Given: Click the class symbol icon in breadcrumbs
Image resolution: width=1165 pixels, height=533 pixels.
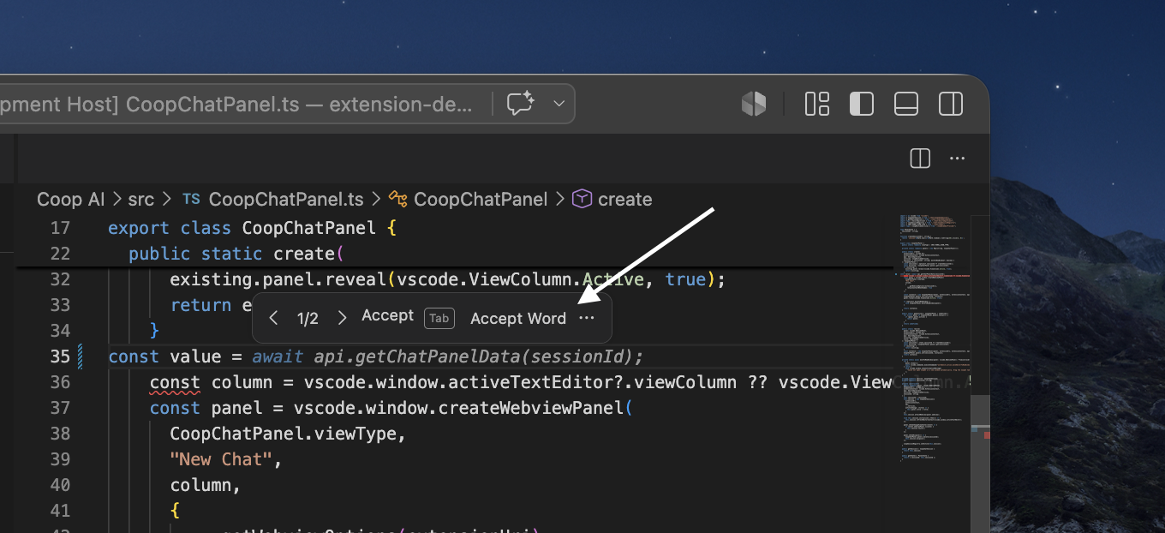Looking at the screenshot, I should [397, 199].
